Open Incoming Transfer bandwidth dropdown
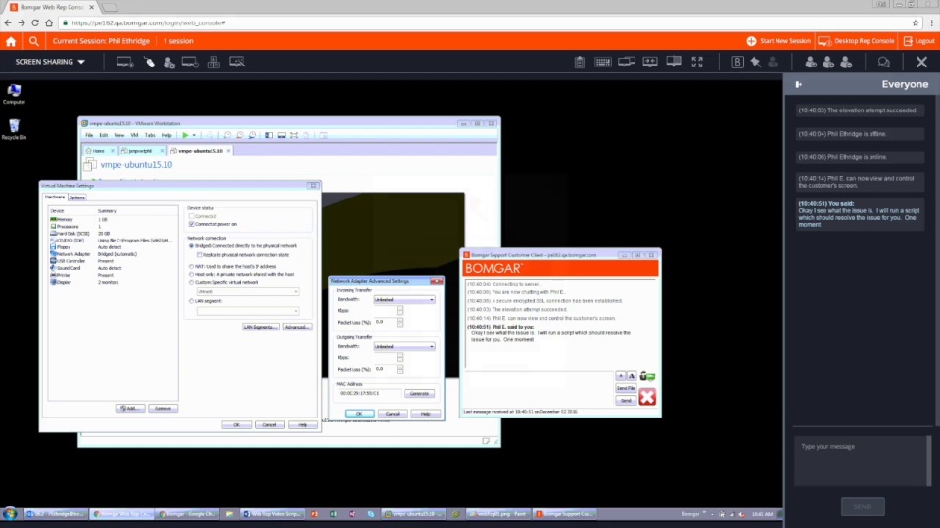The image size is (940, 528). (404, 299)
